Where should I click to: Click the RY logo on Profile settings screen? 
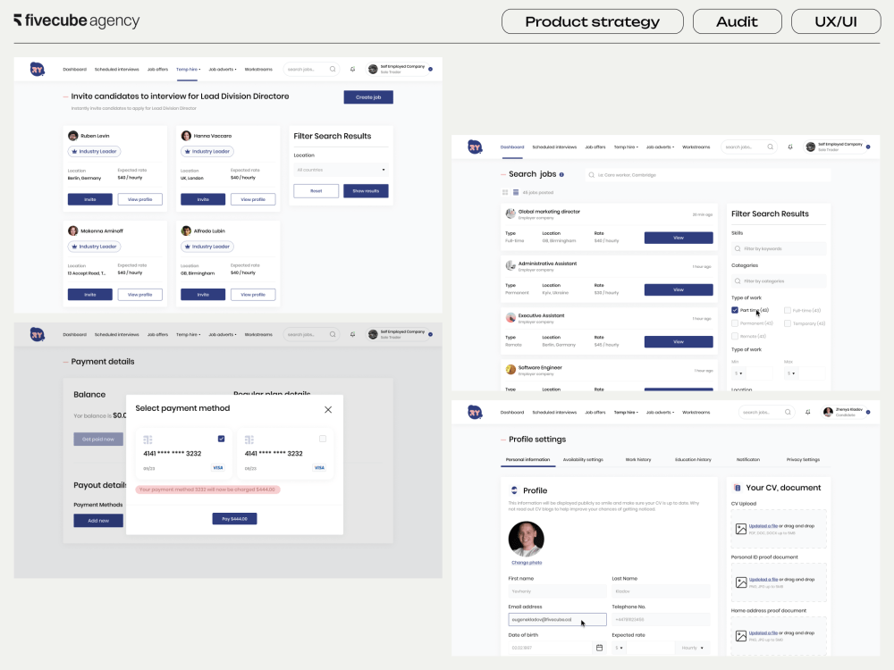pos(475,412)
